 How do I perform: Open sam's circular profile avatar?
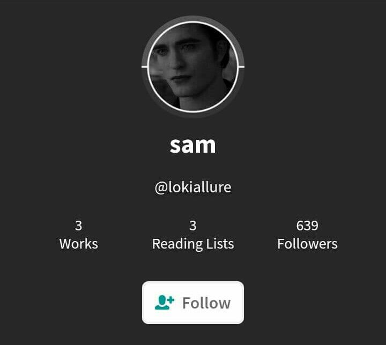193,67
